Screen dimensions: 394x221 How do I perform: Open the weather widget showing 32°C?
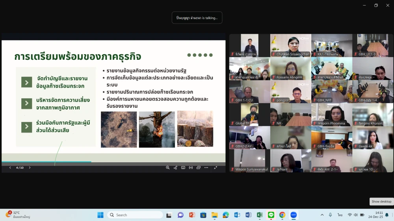click(x=18, y=215)
